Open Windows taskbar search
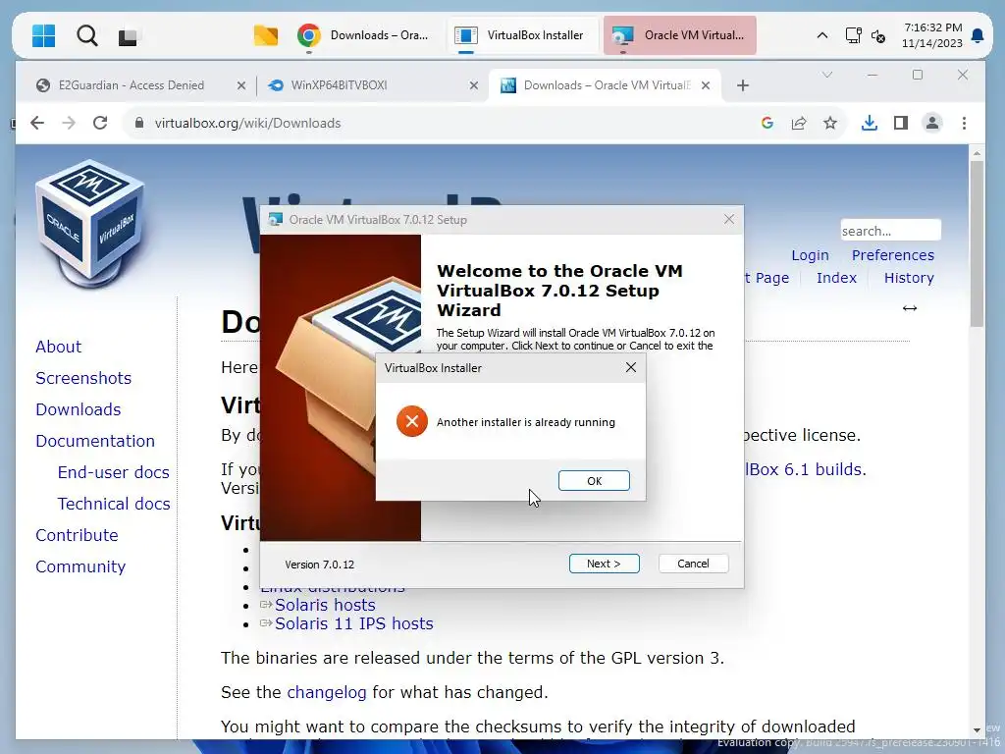The height and width of the screenshot is (754, 1005). (86, 35)
